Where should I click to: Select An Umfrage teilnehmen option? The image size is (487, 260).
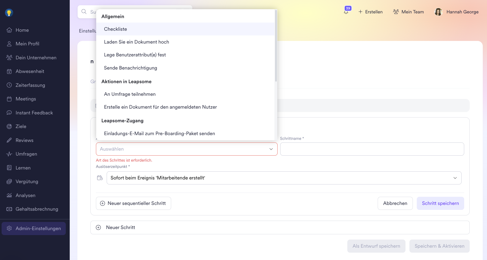[x=130, y=94]
